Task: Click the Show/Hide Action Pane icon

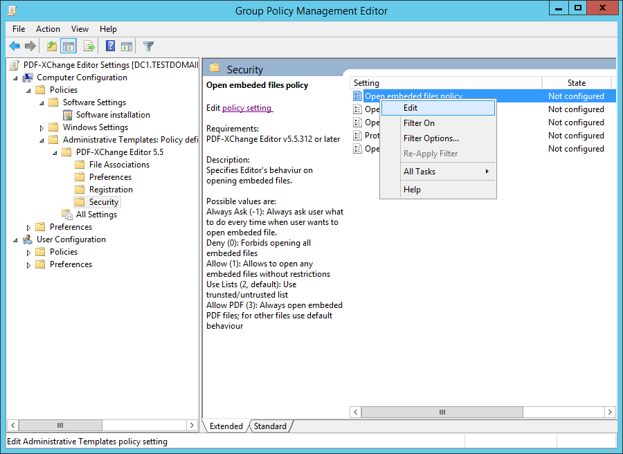Action: pyautogui.click(x=127, y=46)
